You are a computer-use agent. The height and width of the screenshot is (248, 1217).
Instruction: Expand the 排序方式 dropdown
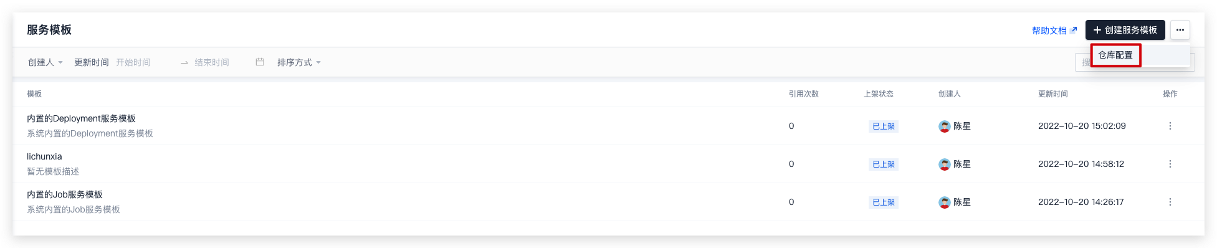point(299,62)
